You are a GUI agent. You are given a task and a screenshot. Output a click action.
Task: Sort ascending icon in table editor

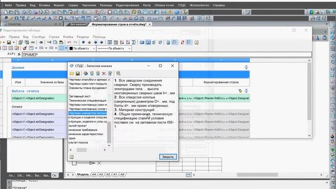[x=122, y=43]
